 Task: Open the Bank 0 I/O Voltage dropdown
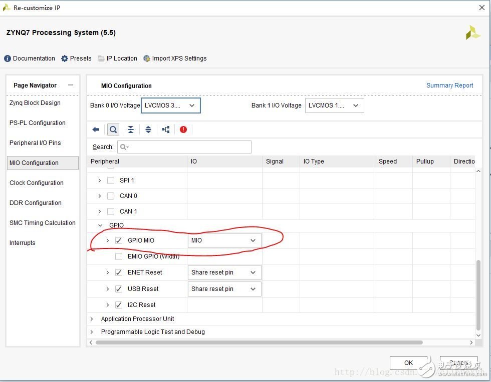point(170,105)
